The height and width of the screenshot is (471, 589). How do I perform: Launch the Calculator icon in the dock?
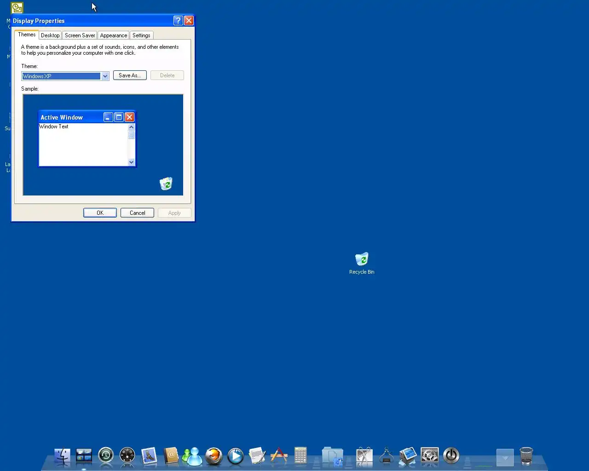(300, 456)
